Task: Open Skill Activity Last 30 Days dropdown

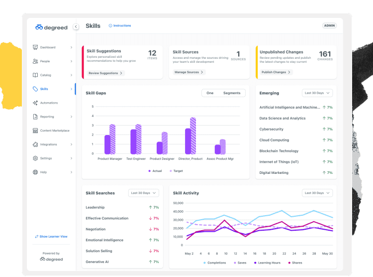Action: click(317, 193)
